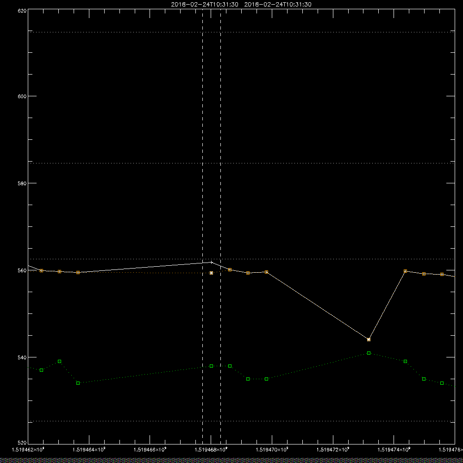The width and height of the screenshot is (463, 463).
Task: Click the y-axis label 560
Action: point(22,270)
